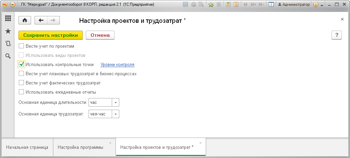Open the Search magnifier in sidebar
Image resolution: width=350 pixels, height=158 pixels.
tap(8, 56)
